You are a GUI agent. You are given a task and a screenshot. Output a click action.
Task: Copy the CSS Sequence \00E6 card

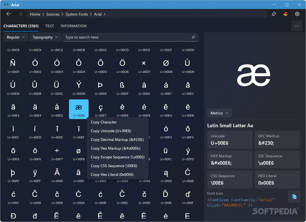click(230, 180)
